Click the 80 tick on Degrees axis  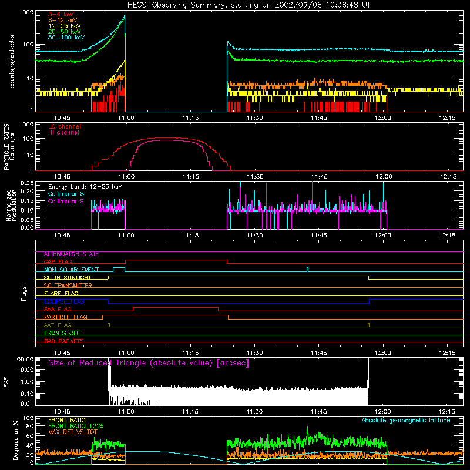(x=29, y=426)
